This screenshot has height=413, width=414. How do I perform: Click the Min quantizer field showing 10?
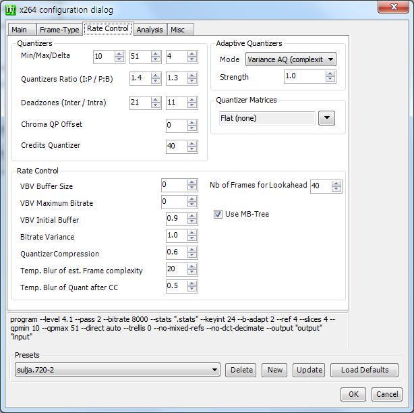(x=104, y=56)
